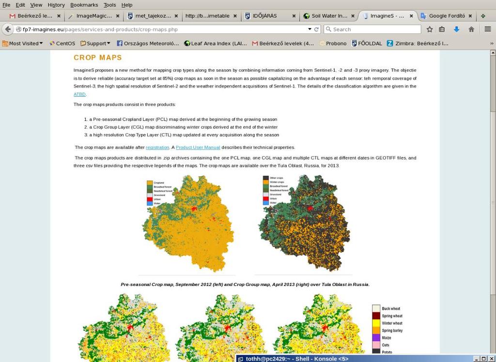496x362 pixels.
Task: Reload the page with refresh icon
Action: click(317, 30)
